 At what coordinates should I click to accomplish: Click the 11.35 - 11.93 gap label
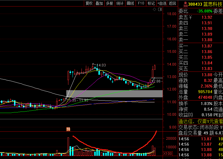78,101
